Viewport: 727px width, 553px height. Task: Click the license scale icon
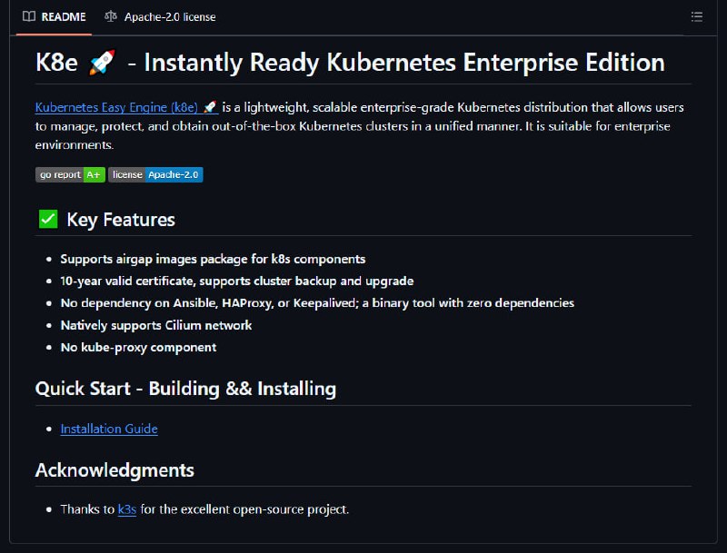(x=110, y=16)
